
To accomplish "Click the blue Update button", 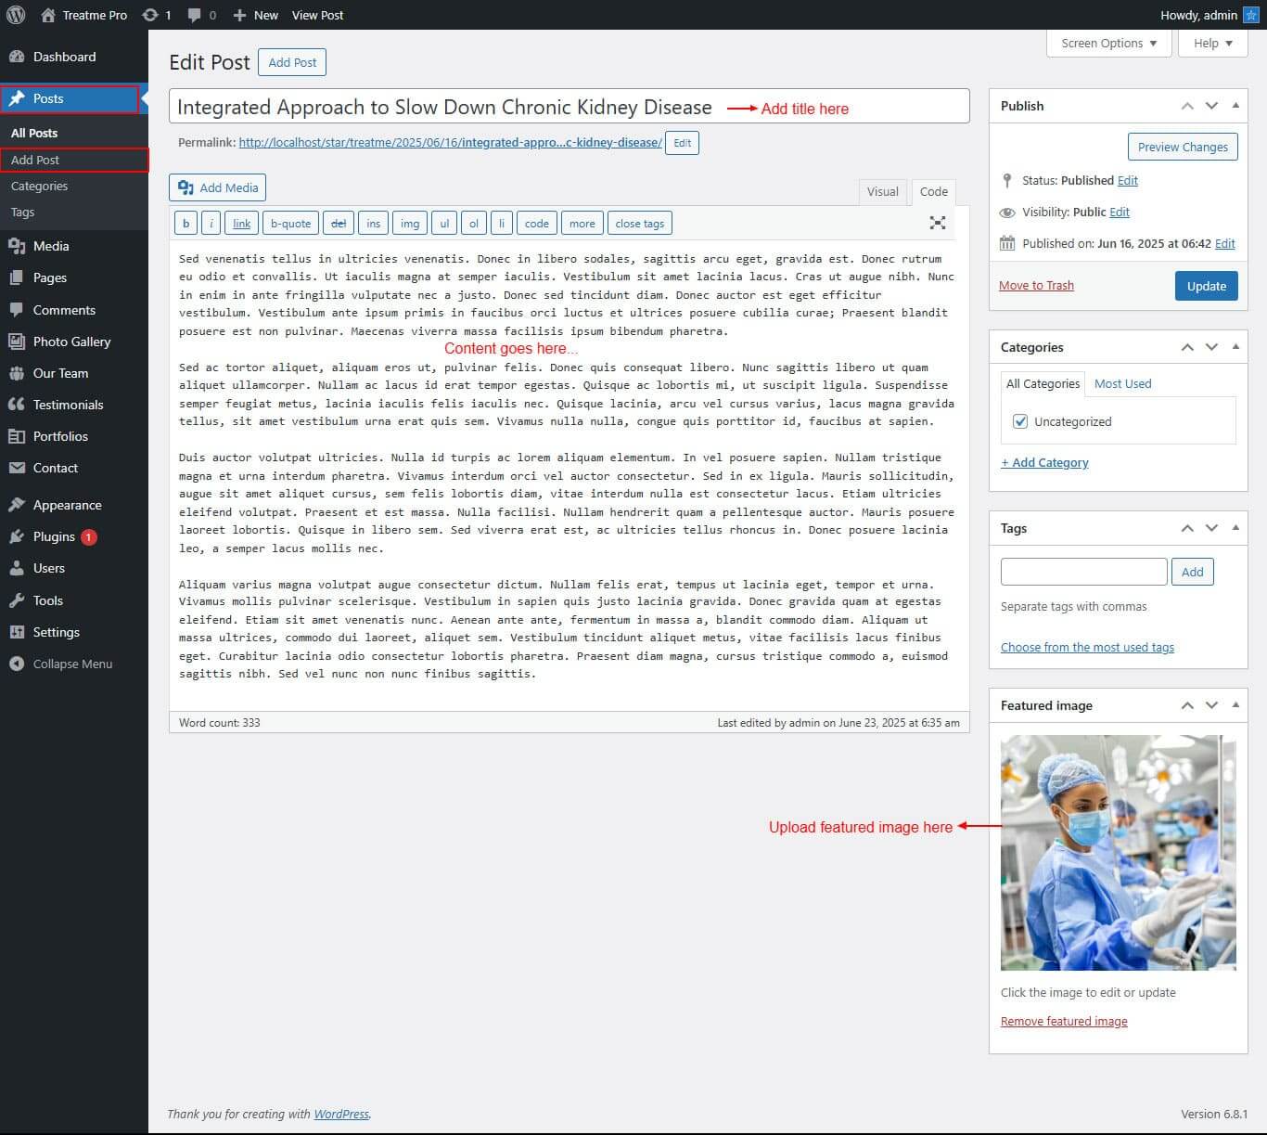I will 1206,286.
